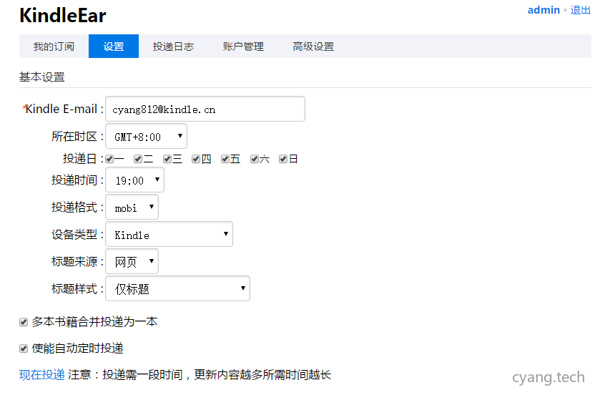Open the 我的订阅 tab
This screenshot has height=400, width=600.
(54, 47)
